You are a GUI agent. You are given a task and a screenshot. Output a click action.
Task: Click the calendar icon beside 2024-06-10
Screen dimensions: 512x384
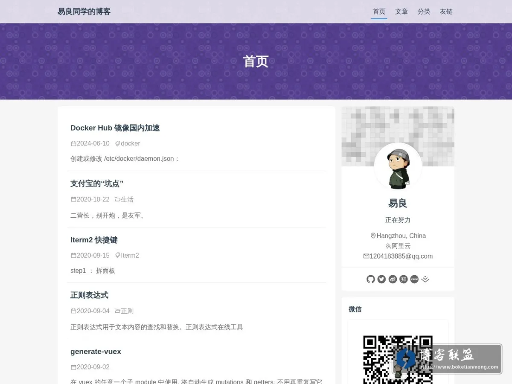point(73,143)
